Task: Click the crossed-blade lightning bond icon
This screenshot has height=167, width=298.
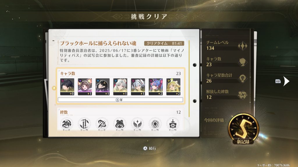Action: point(102,124)
